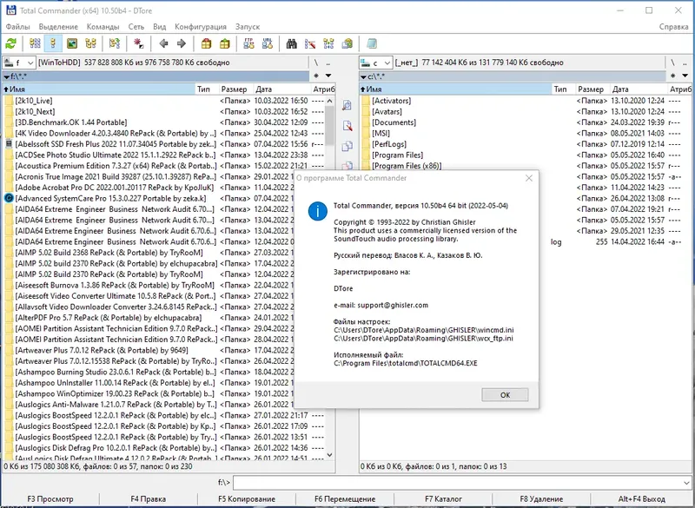This screenshot has height=508, width=695.
Task: Open the multi-rename tool icon
Action: pos(310,43)
